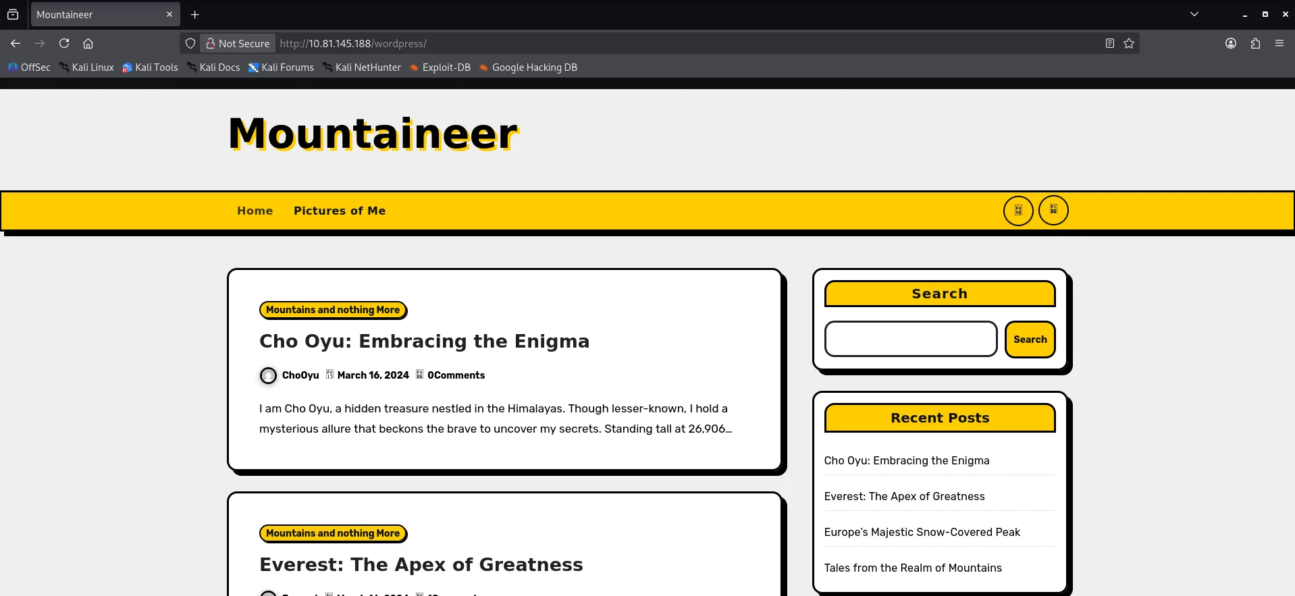Open the Firefox account icon
Viewport: 1295px width, 596px height.
[1231, 43]
